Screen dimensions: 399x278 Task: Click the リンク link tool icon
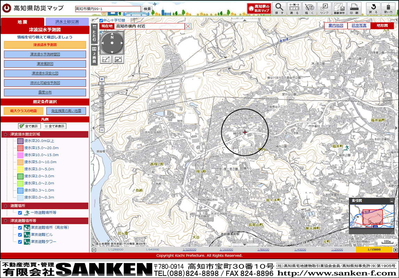point(324,8)
